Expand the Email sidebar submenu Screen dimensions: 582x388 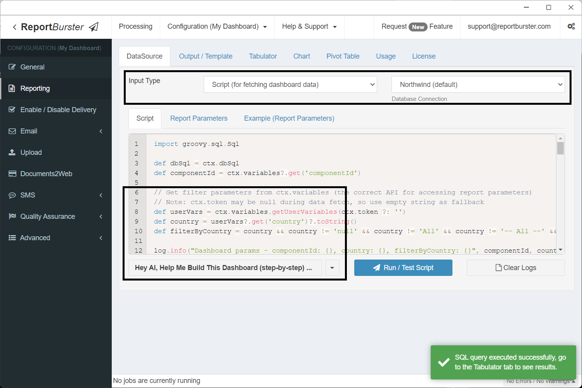[101, 131]
